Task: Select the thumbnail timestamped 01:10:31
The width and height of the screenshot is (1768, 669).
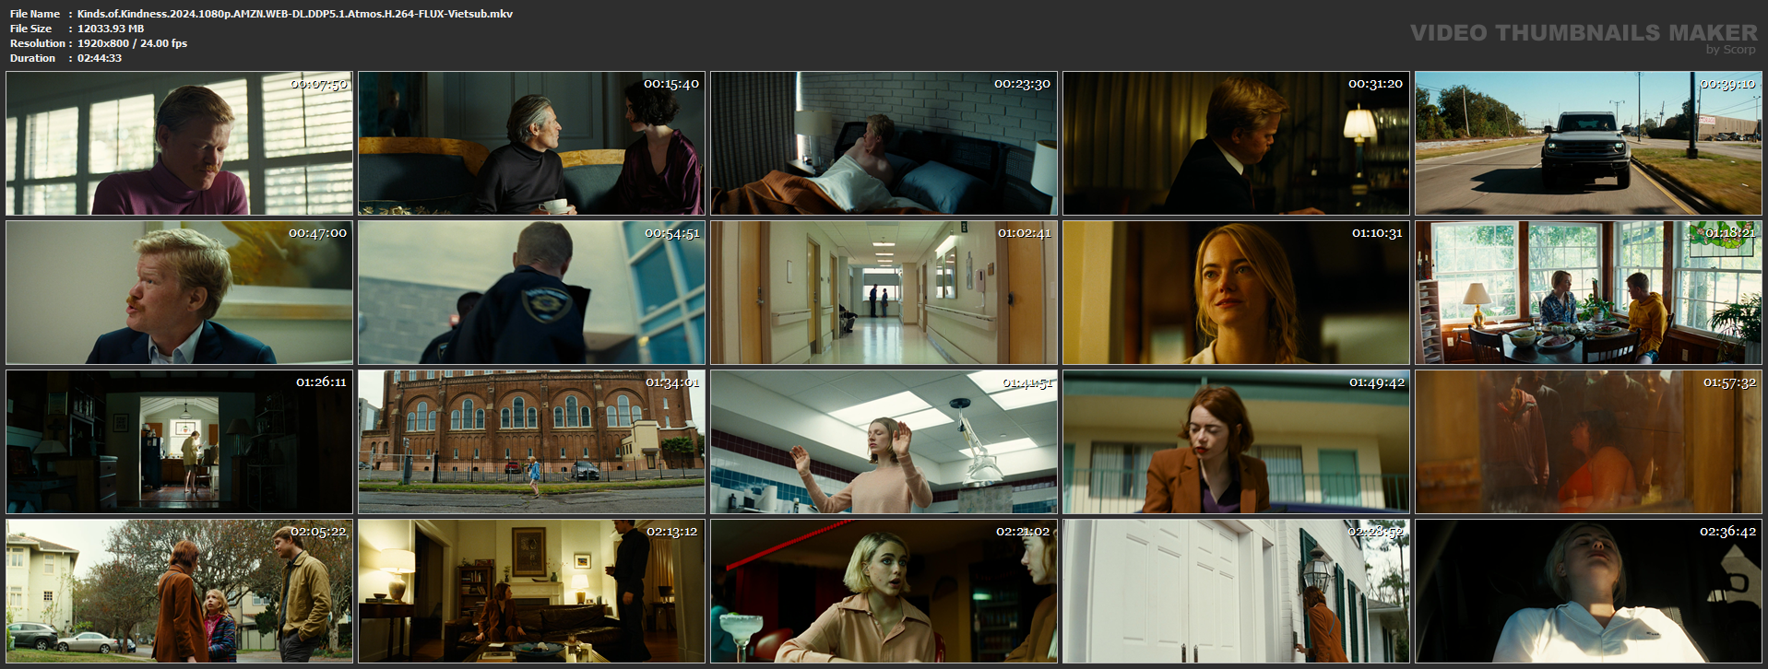Action: pyautogui.click(x=1236, y=292)
